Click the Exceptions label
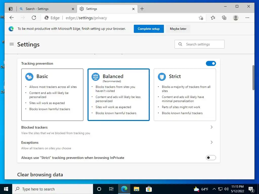This screenshot has height=194, width=259. pyautogui.click(x=30, y=142)
